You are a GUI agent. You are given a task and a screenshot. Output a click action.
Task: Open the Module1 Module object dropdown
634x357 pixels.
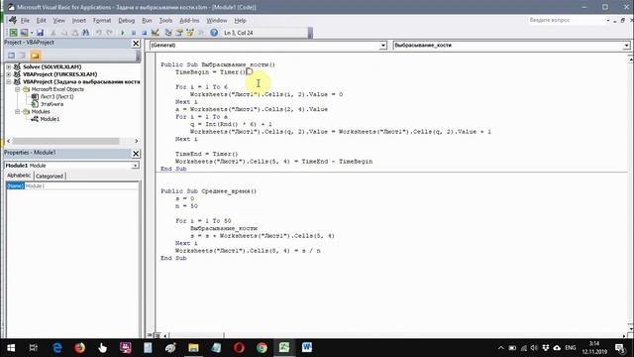(x=135, y=166)
